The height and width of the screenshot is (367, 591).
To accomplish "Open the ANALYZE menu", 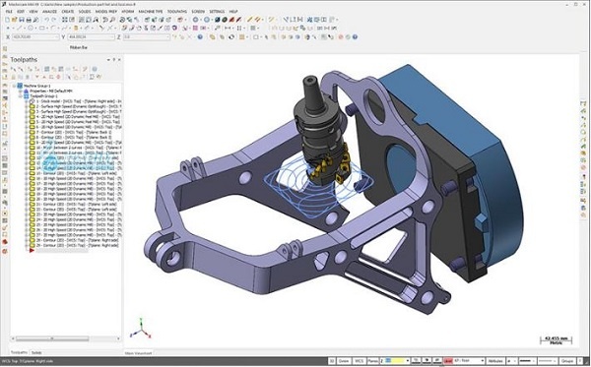I will (x=49, y=11).
